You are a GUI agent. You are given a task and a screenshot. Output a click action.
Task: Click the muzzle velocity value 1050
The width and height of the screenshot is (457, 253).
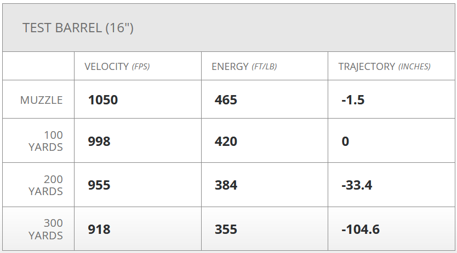point(103,100)
